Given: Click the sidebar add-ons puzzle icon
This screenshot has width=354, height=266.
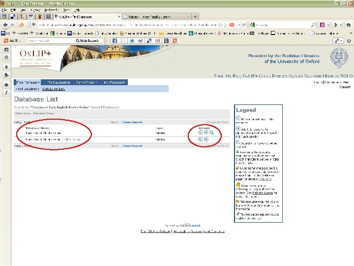Looking at the screenshot, I should click(x=6, y=75).
